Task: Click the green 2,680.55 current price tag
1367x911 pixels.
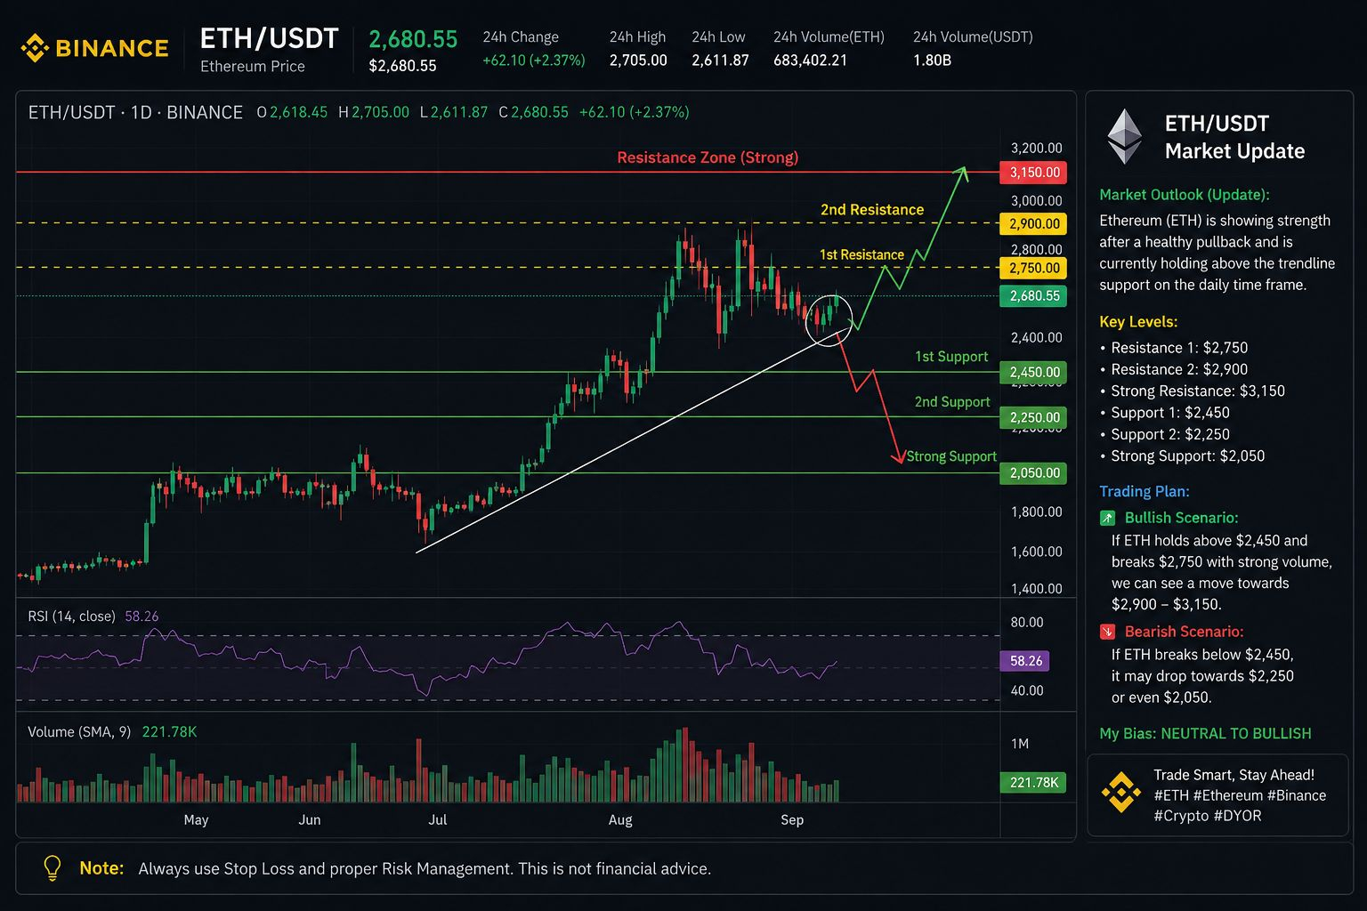Action: (1034, 296)
